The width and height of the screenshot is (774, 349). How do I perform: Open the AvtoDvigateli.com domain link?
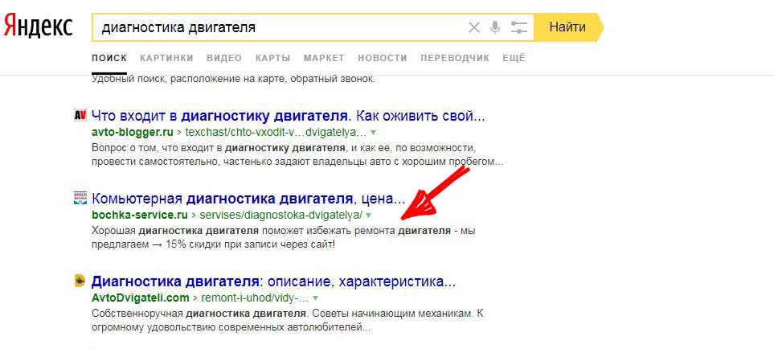[140, 298]
